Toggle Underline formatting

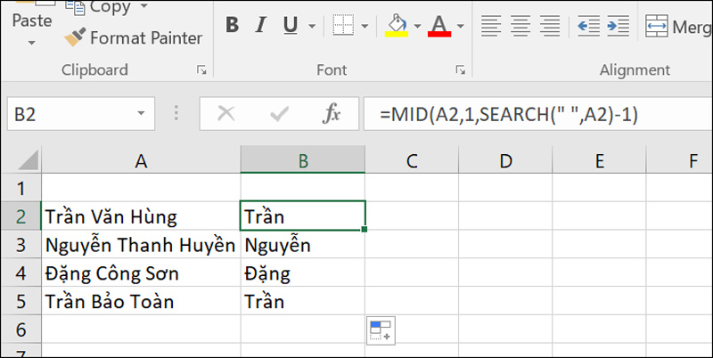(x=291, y=26)
